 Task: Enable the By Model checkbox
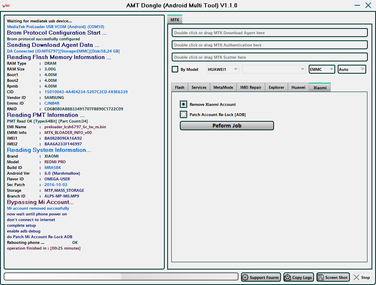175,69
